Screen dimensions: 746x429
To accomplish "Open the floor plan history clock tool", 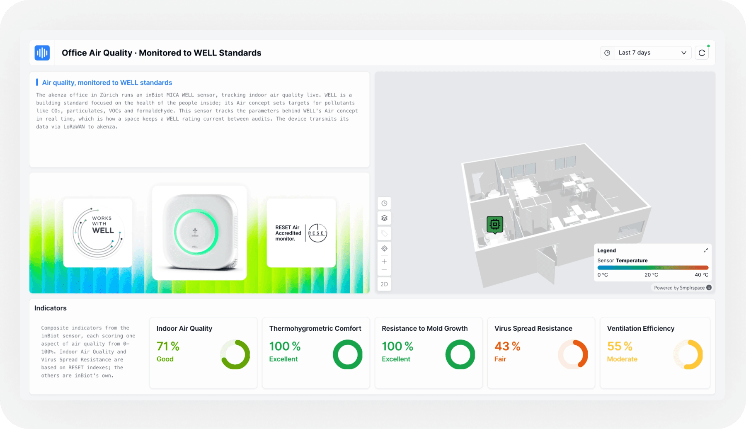I will (x=384, y=204).
